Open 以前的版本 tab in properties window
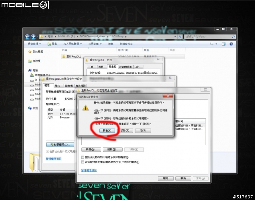The height and width of the screenshot is (200, 255). [125, 67]
